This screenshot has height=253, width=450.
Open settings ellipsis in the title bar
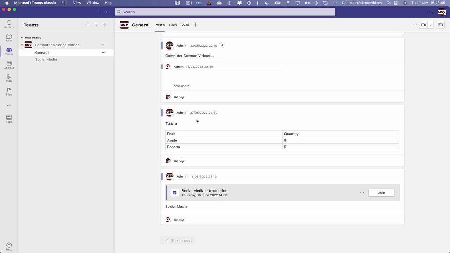[x=431, y=12]
